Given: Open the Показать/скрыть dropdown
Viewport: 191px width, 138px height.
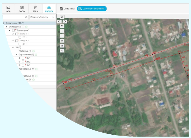Looking at the screenshot, I should (x=42, y=17).
